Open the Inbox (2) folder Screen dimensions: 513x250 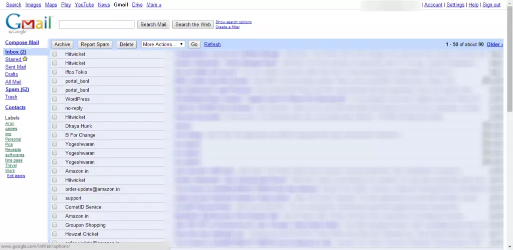tap(16, 52)
